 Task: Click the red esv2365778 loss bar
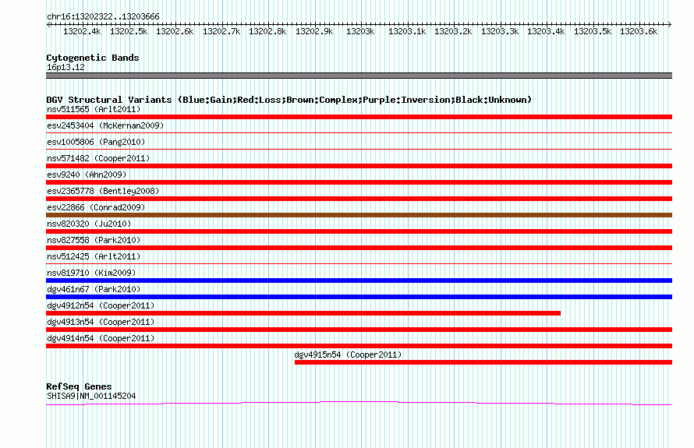click(x=359, y=199)
